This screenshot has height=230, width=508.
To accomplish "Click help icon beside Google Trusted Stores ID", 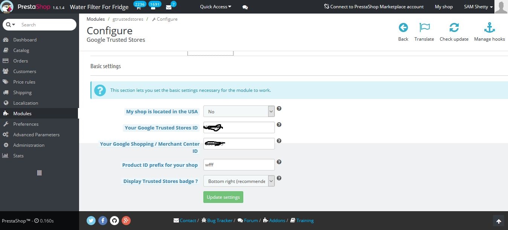I will (x=279, y=125).
